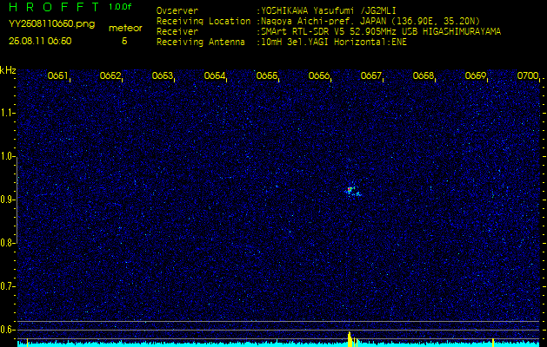The width and height of the screenshot is (547, 347).
Task: Click the 0658 time axis label
Action: 424,75
